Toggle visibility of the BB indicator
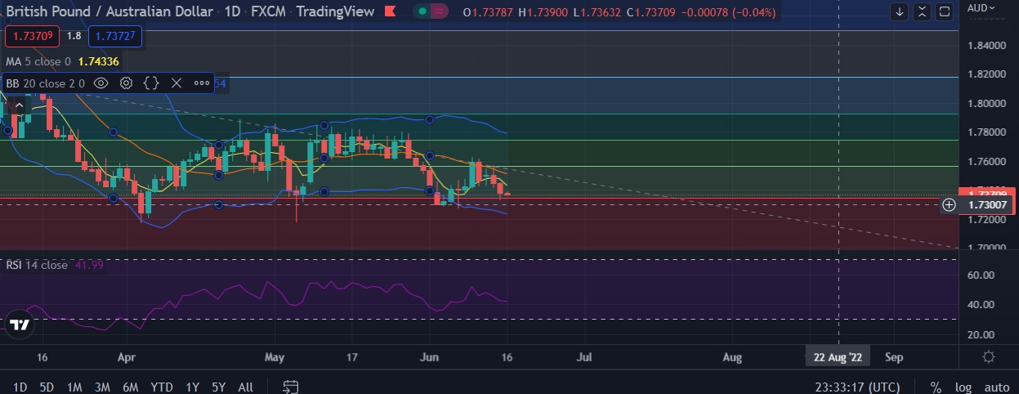 (101, 83)
